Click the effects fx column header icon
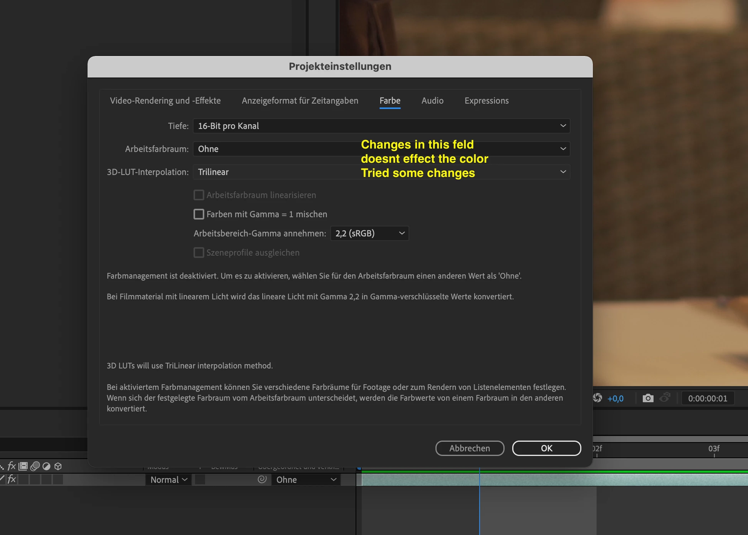 click(x=12, y=466)
